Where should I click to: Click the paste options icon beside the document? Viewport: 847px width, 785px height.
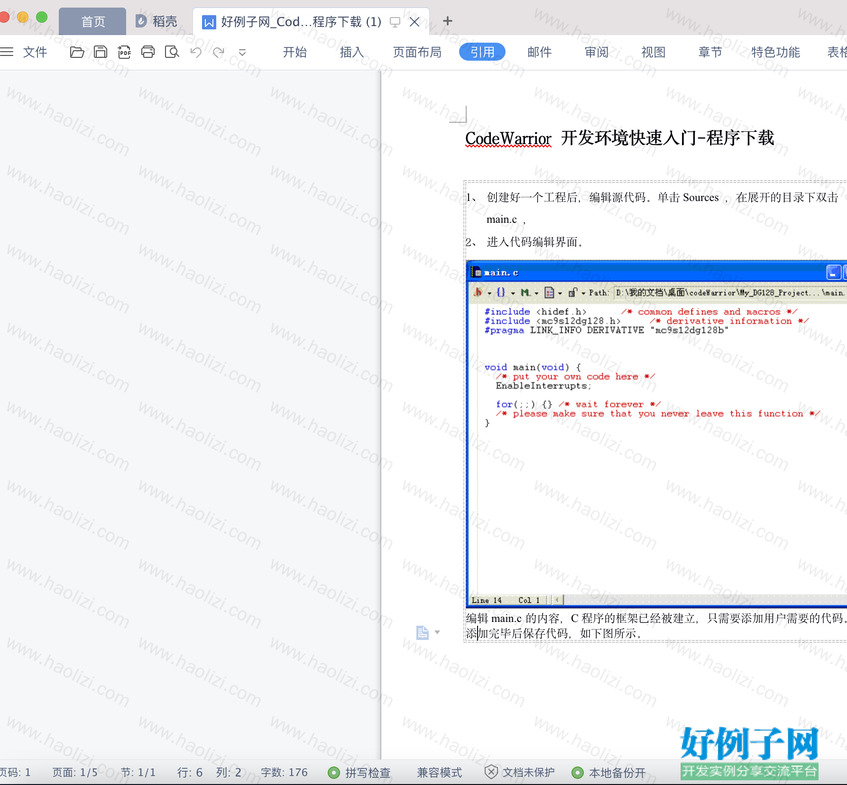pos(422,632)
